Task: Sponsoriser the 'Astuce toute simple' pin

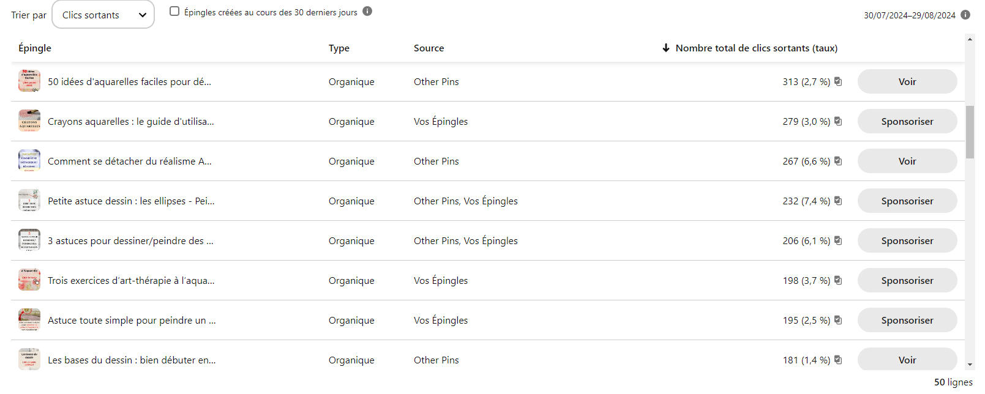Action: click(x=907, y=320)
